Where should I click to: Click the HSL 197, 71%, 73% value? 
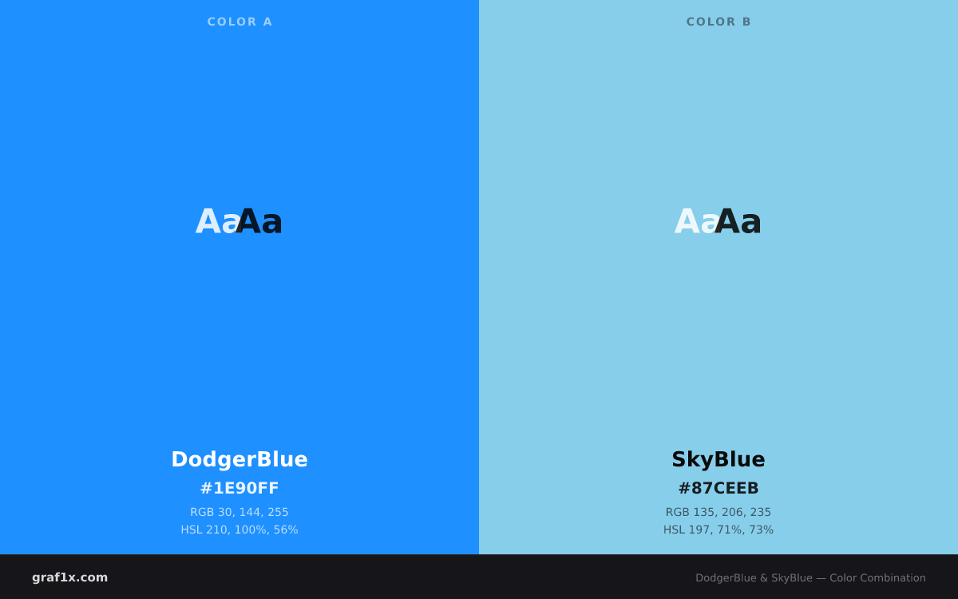click(718, 530)
